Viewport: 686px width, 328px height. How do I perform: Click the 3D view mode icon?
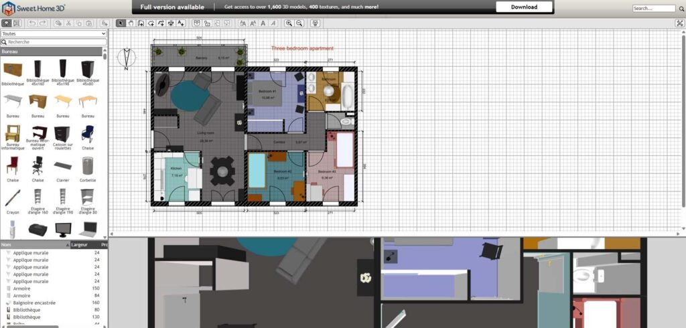click(7, 23)
